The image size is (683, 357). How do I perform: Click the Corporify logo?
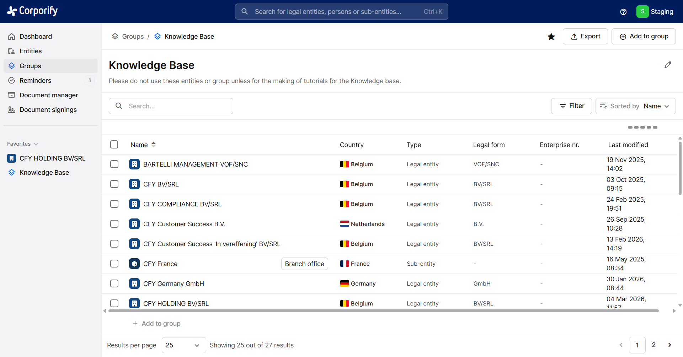(32, 11)
